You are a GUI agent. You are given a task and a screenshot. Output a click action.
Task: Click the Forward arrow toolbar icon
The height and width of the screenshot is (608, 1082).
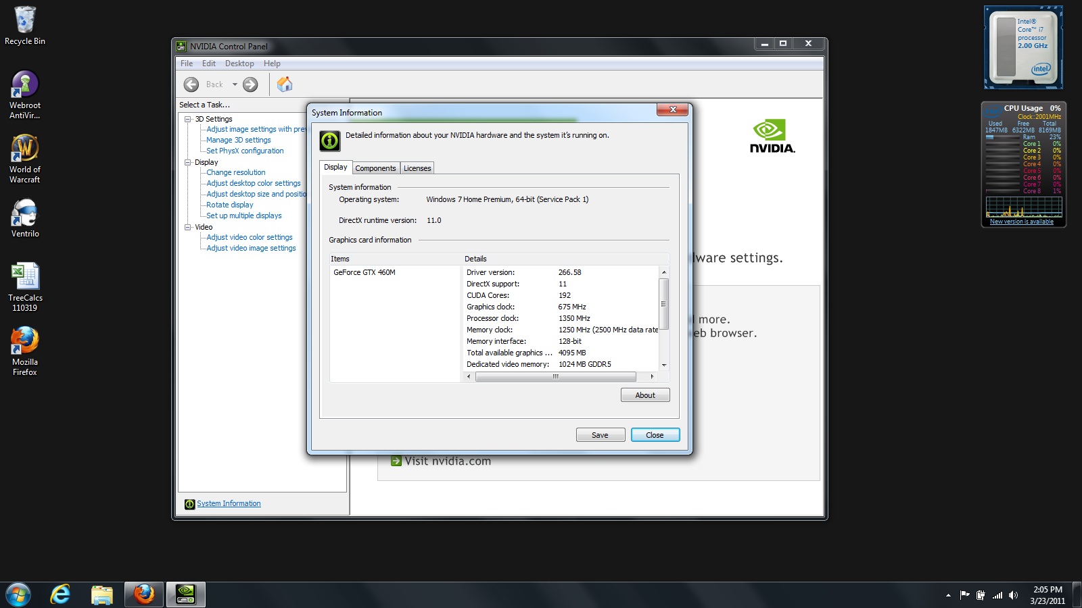[250, 84]
